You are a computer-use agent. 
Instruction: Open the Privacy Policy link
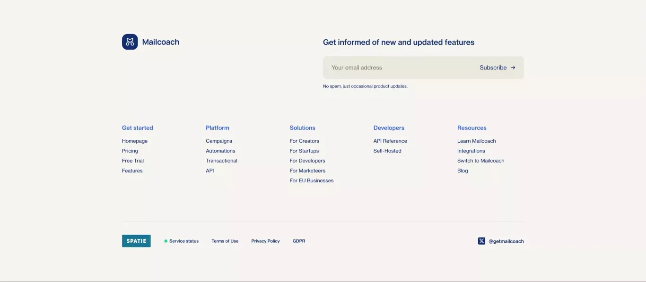(265, 241)
